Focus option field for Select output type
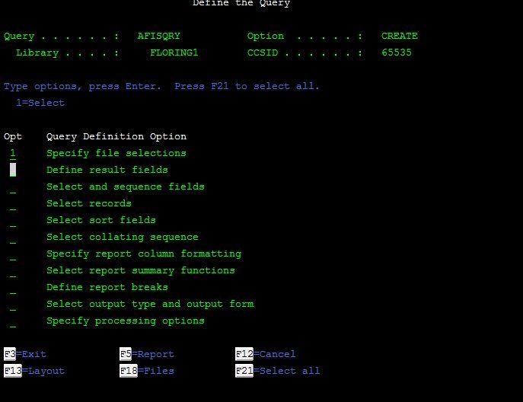This screenshot has height=402, width=523. click(x=13, y=304)
